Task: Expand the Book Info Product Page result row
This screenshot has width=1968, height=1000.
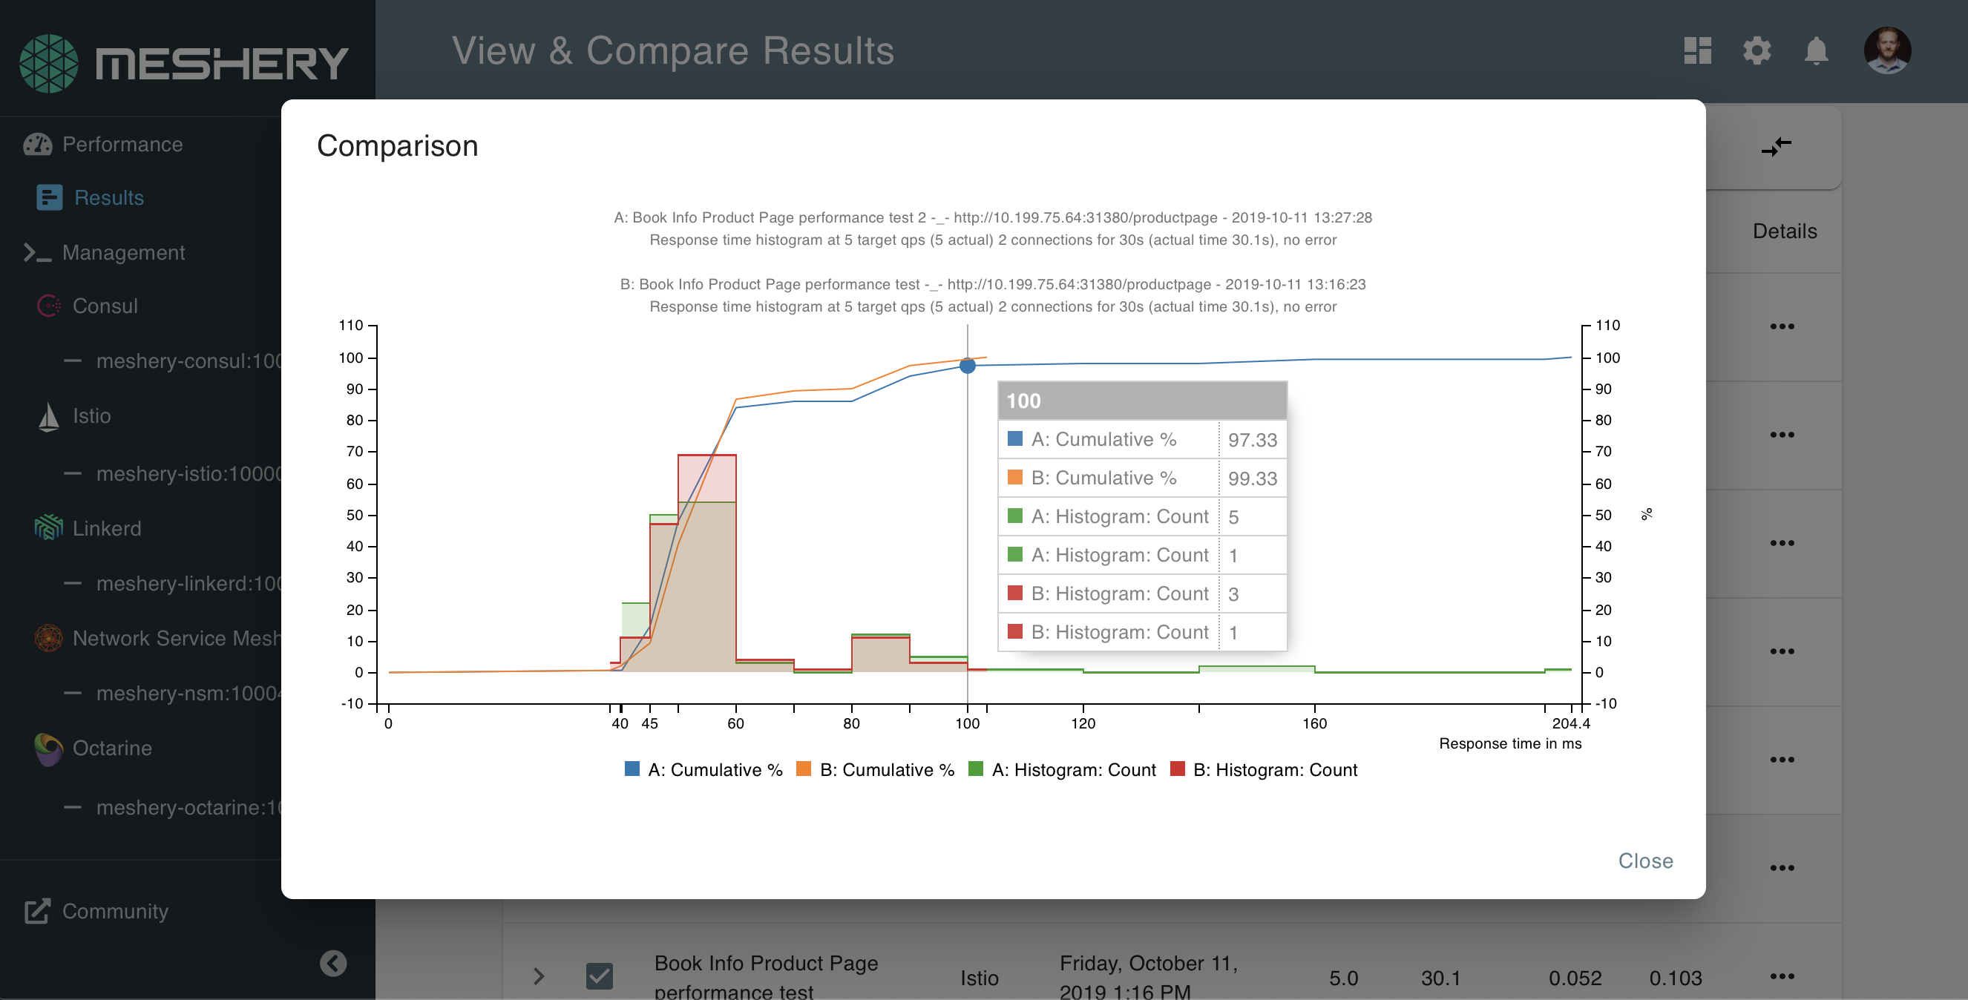Action: [x=539, y=976]
